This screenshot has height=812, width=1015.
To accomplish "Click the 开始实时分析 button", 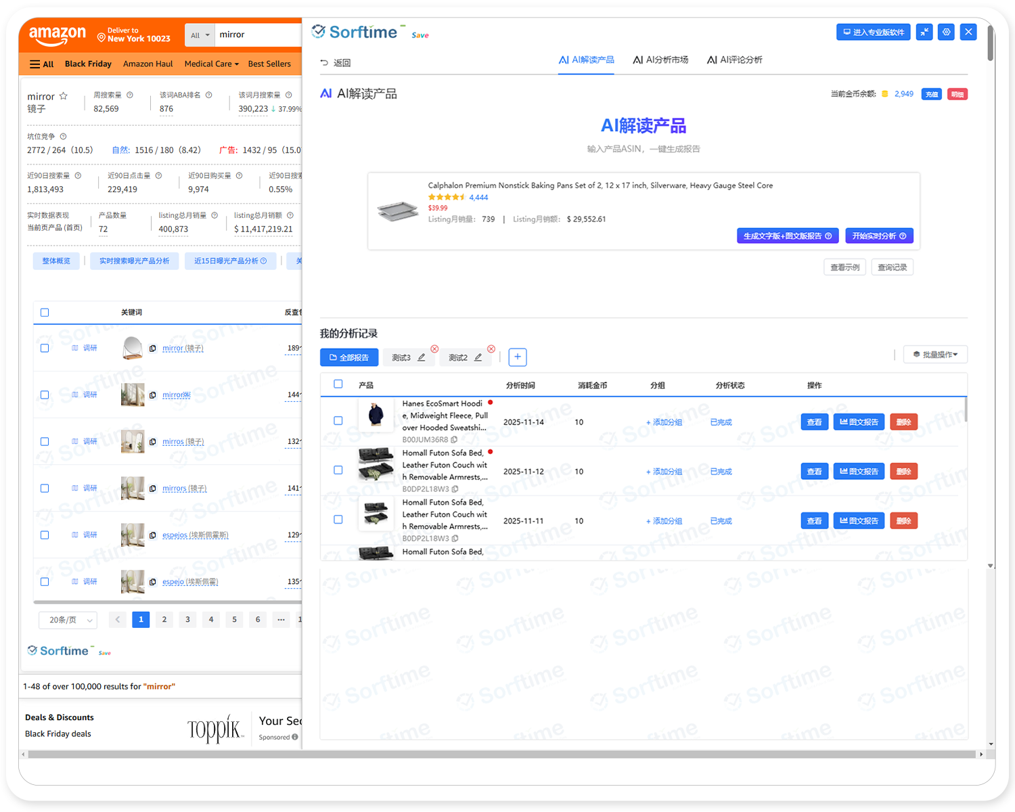I will [x=879, y=235].
